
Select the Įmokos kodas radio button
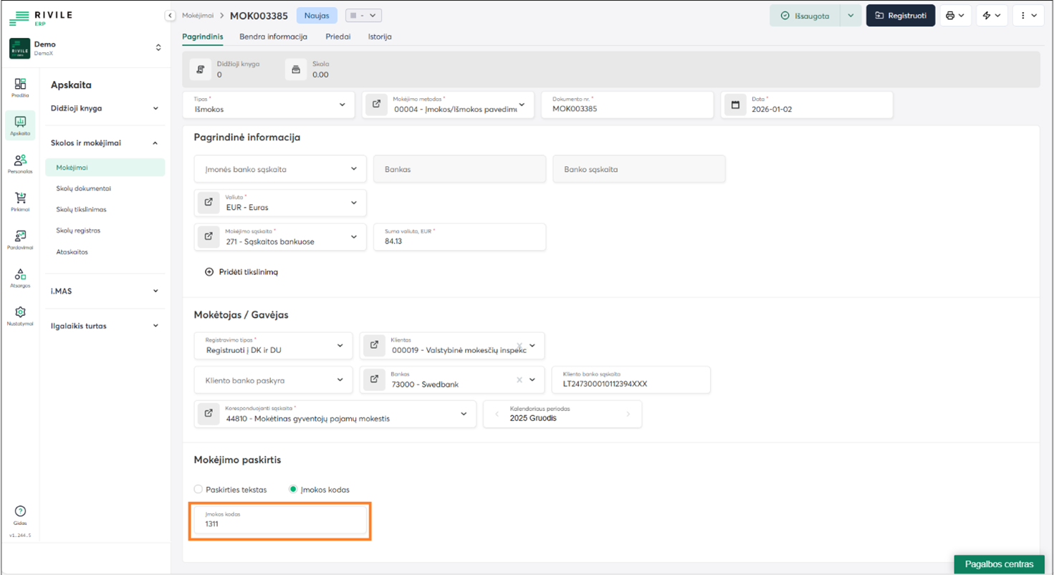(292, 490)
